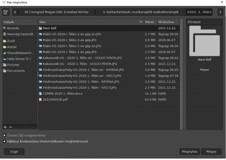Close the Kép megnyitása dialog
The height and width of the screenshot is (160, 226).
click(x=222, y=2)
